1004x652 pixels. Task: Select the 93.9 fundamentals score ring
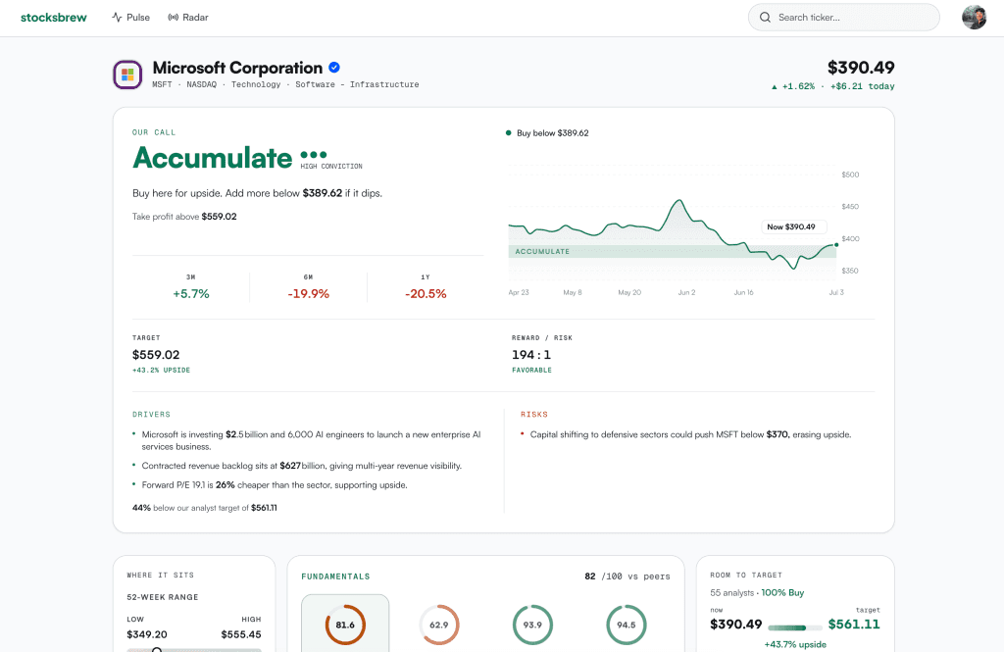532,626
